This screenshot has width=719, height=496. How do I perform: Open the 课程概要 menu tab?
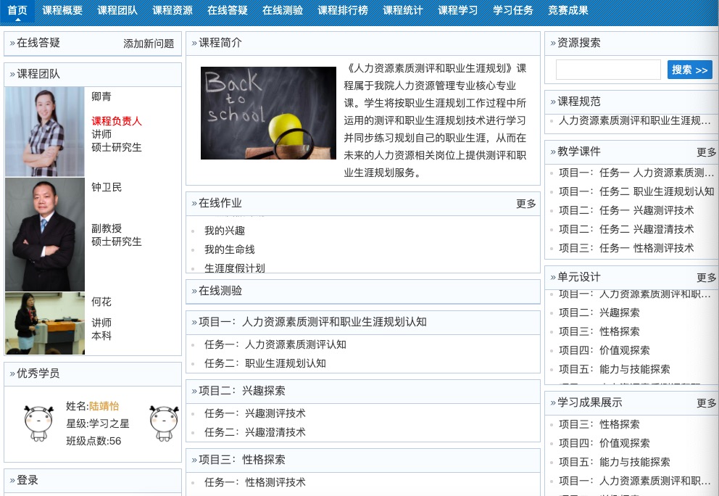point(62,10)
